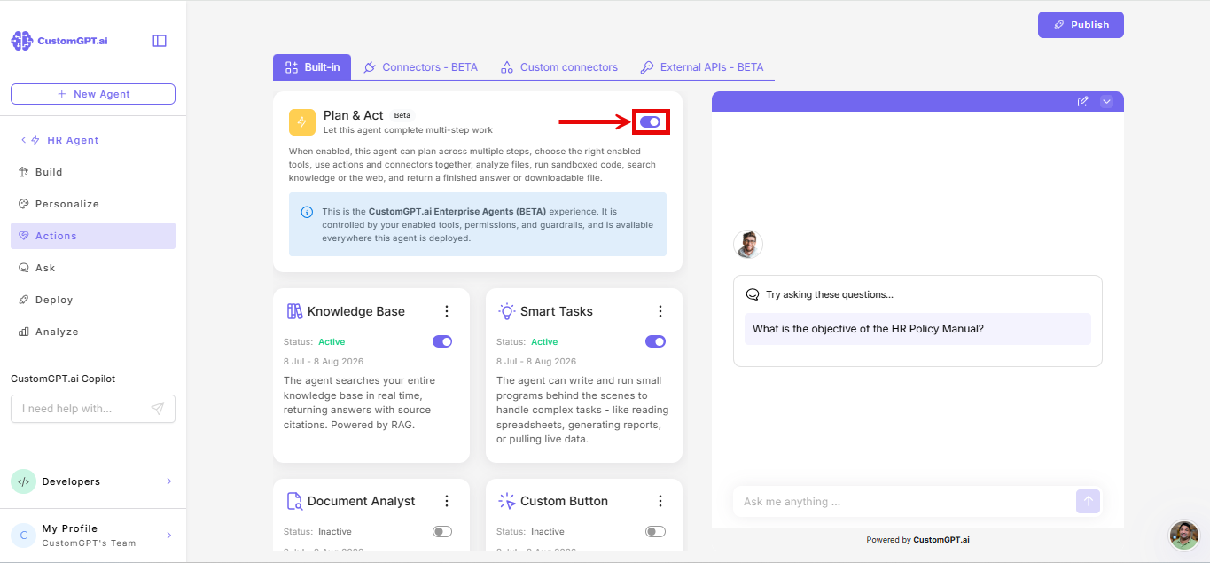Open the support chat avatar at bottom right

(x=1184, y=535)
